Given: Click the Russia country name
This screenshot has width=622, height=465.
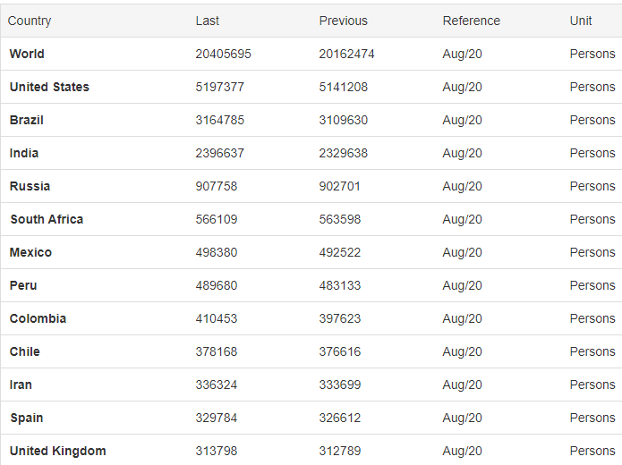Looking at the screenshot, I should [x=30, y=186].
